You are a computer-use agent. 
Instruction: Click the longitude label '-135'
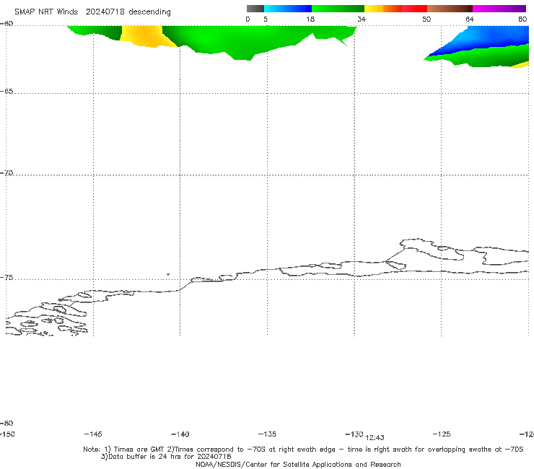point(267,434)
